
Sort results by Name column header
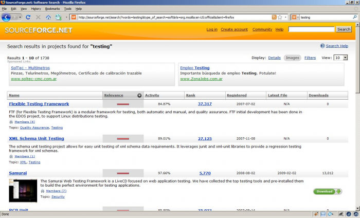pos(14,95)
